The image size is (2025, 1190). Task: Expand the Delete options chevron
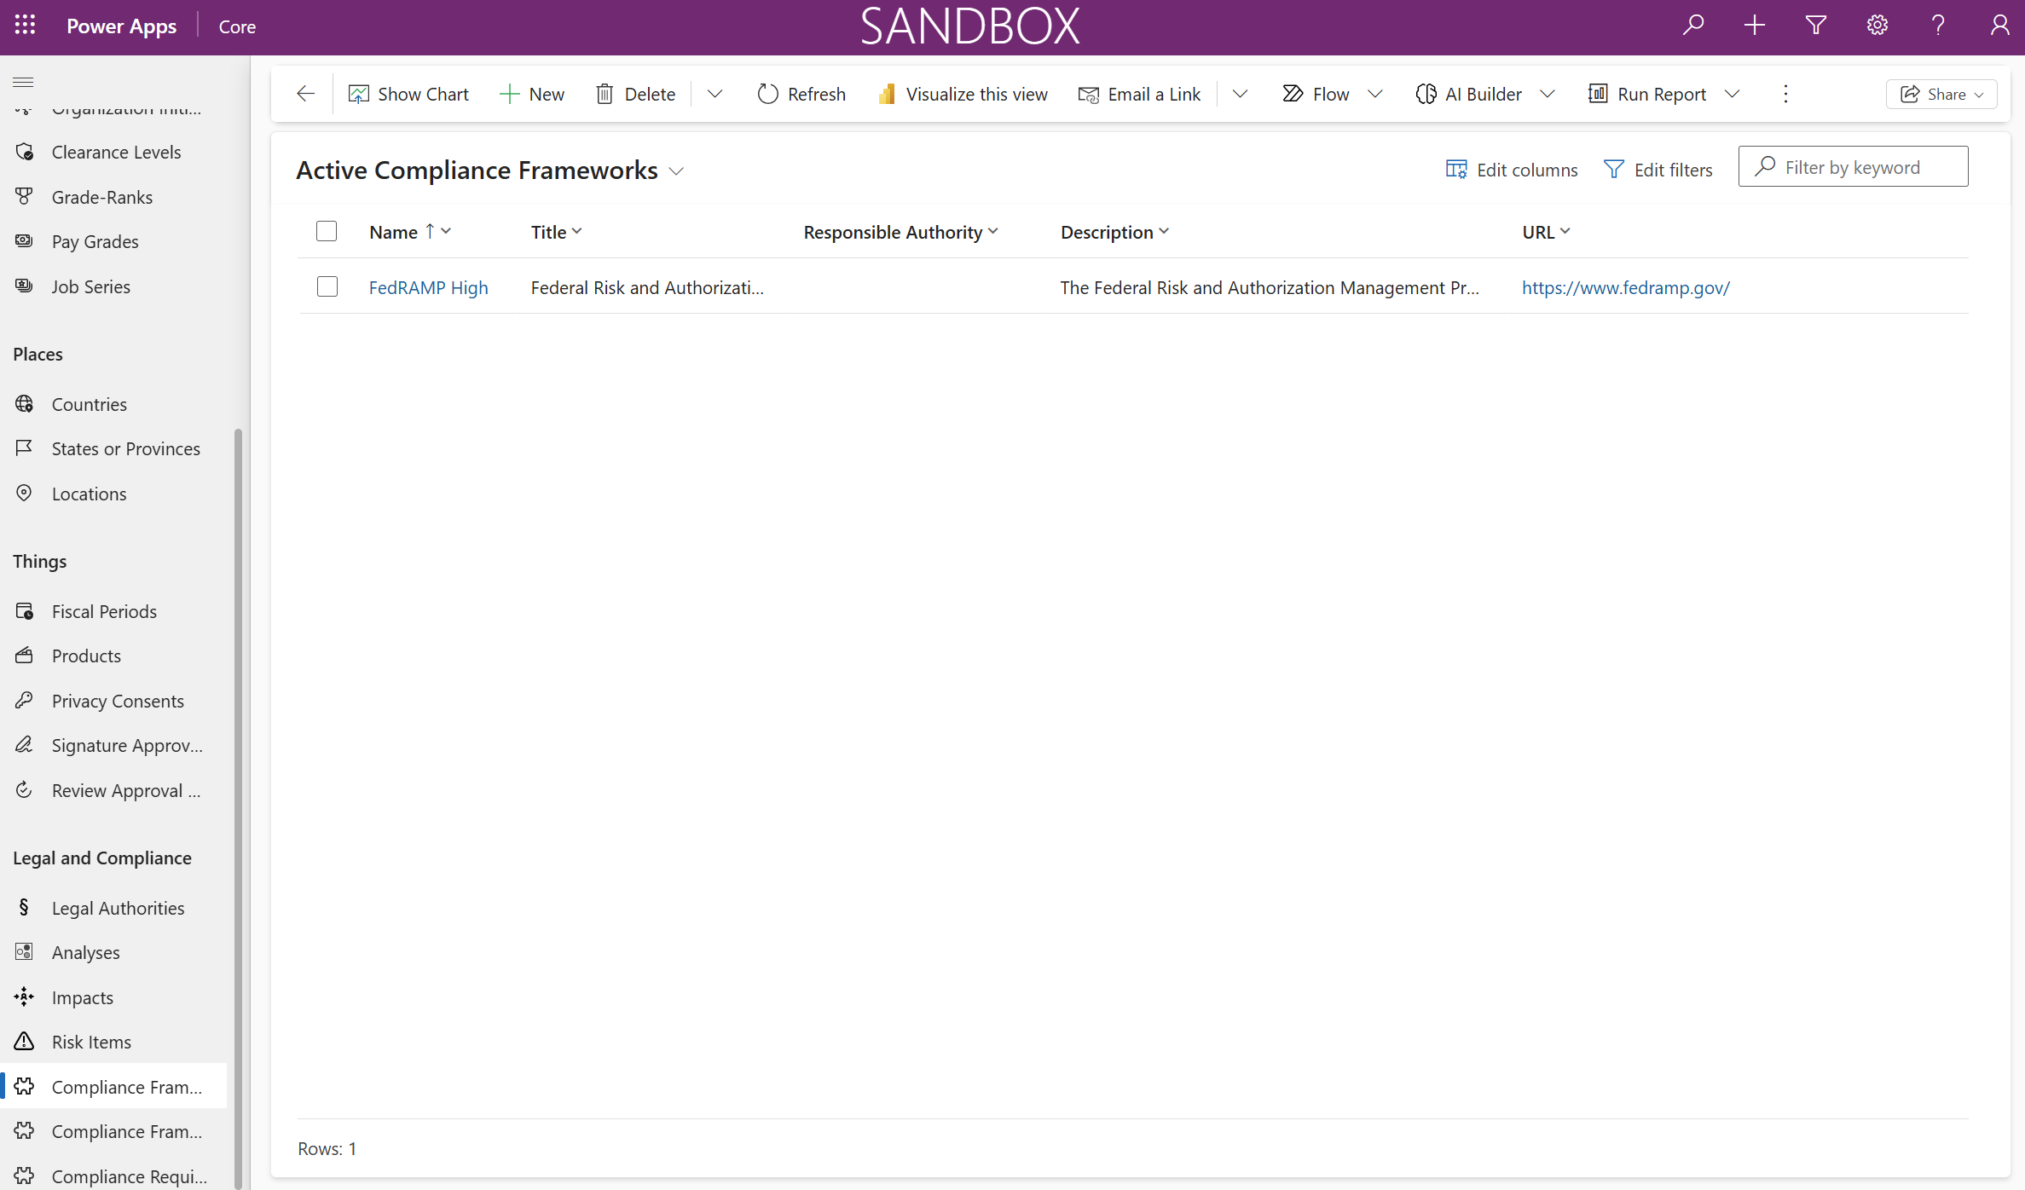click(715, 94)
